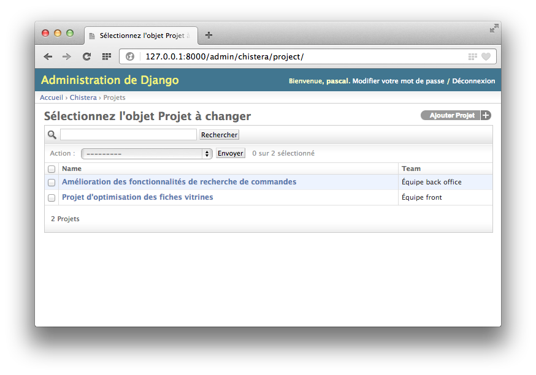Go forward with the browser forward arrow
This screenshot has height=375, width=536.
(x=67, y=57)
